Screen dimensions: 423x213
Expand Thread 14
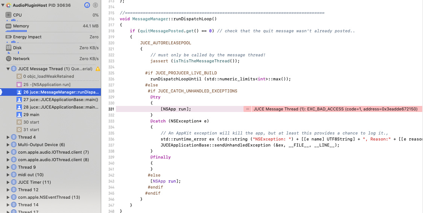pos(8,205)
